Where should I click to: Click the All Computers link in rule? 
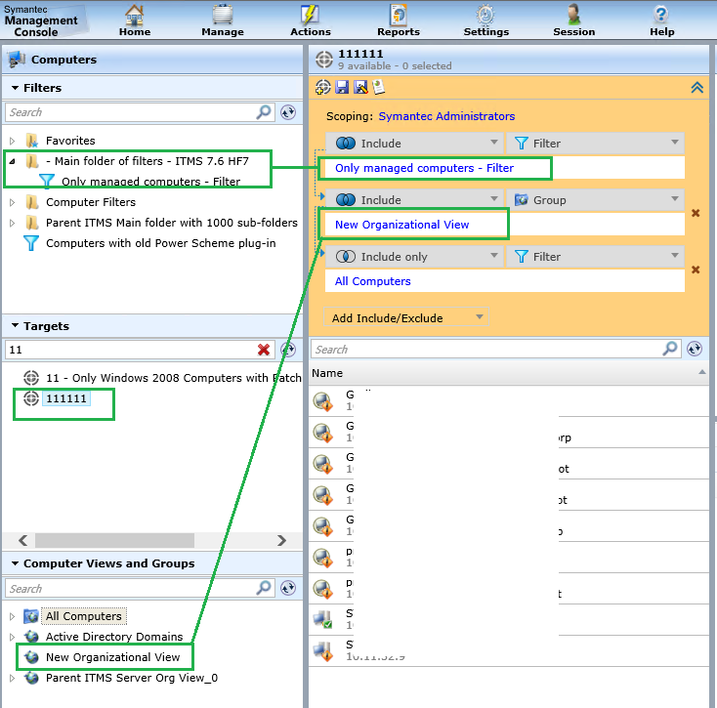(373, 281)
